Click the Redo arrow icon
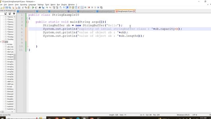Screen dimensions: 211x119 pos(36,8)
